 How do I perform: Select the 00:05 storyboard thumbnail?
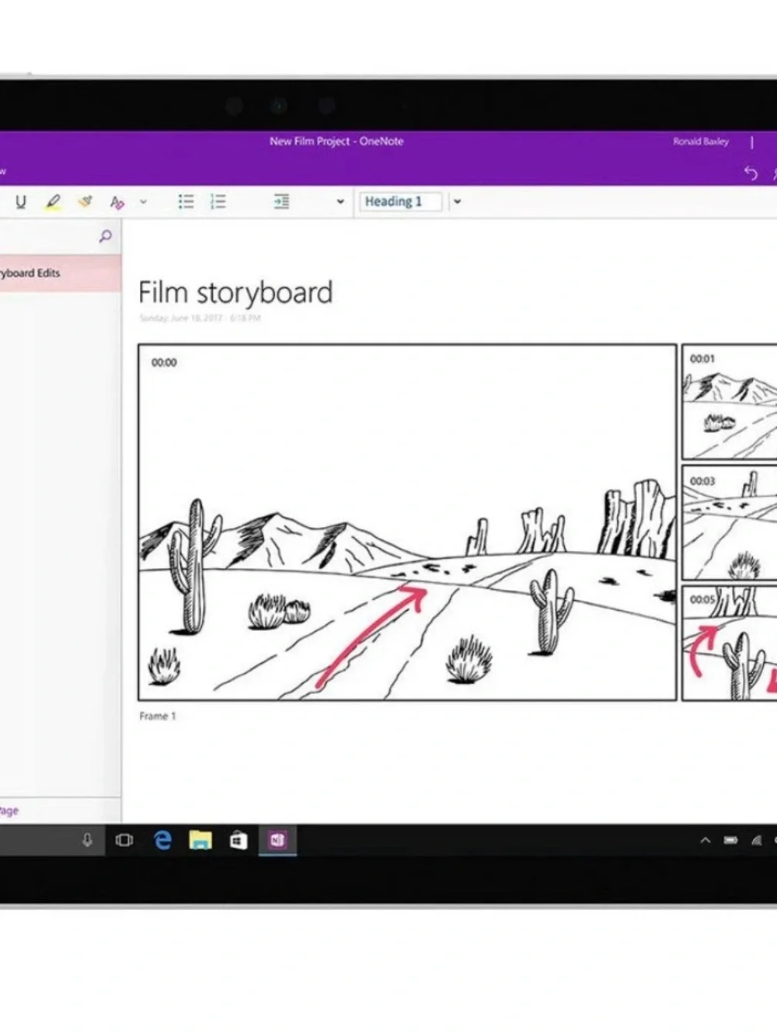pos(730,643)
